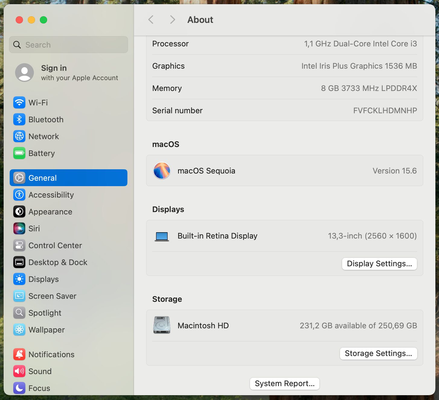Click the Search field in sidebar
Screen dimensions: 439x400
(x=69, y=45)
